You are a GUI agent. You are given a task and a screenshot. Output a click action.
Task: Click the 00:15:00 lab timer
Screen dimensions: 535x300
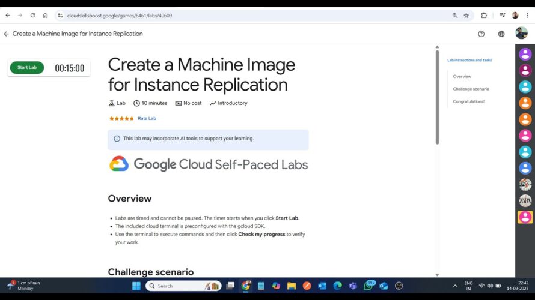tap(70, 68)
